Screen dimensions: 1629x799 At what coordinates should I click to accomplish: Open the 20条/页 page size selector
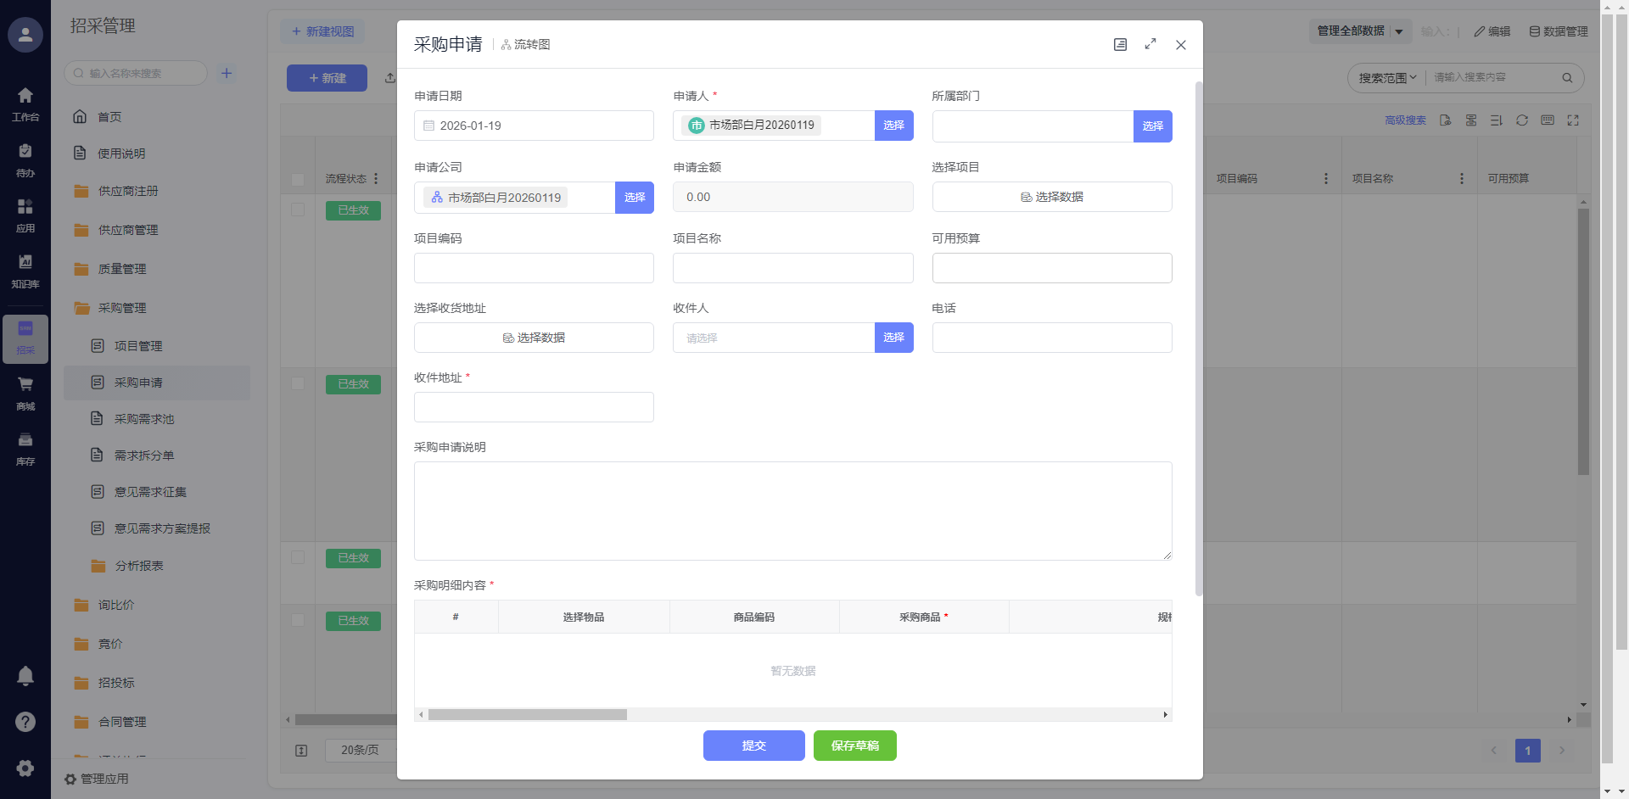pos(360,751)
